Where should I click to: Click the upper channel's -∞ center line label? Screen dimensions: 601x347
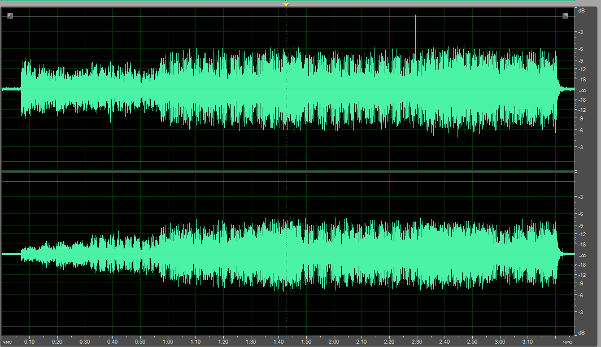581,90
